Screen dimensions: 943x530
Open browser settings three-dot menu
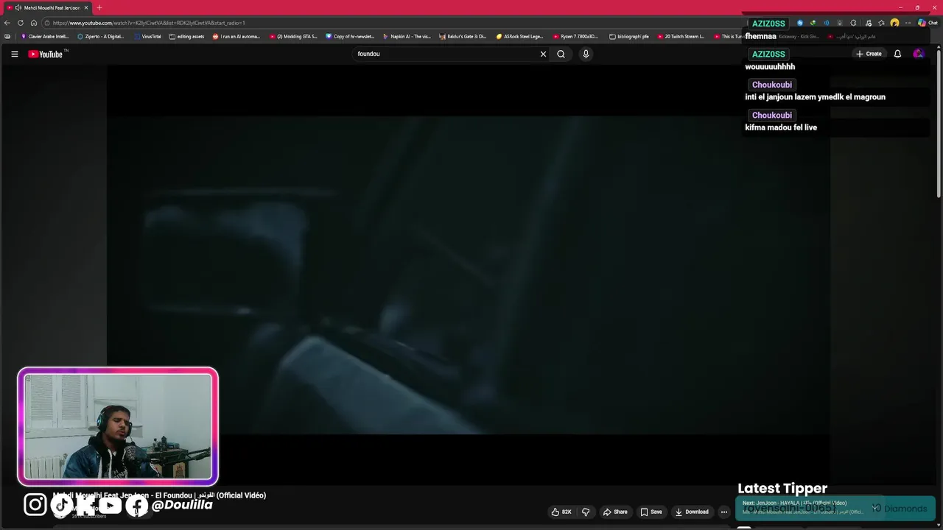[x=908, y=23]
